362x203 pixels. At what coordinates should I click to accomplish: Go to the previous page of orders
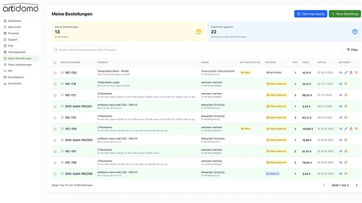click(324, 185)
